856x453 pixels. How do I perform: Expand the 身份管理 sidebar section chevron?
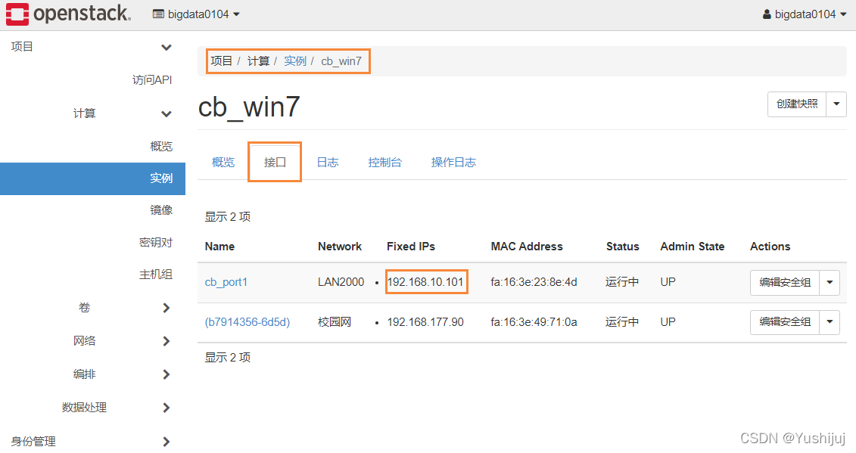click(x=167, y=442)
